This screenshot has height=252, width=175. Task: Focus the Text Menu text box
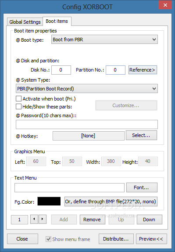(69, 188)
